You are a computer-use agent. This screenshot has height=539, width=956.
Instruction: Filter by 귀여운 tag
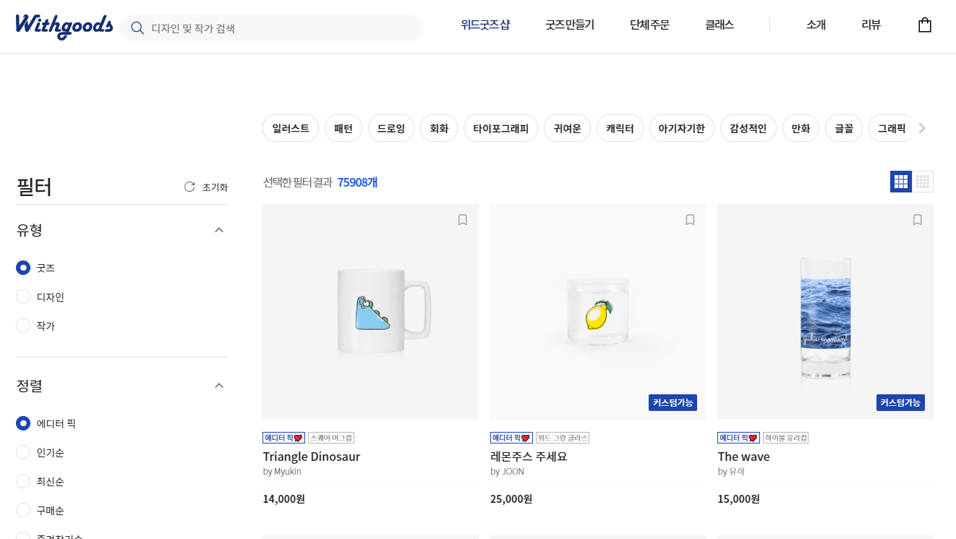[x=567, y=128]
